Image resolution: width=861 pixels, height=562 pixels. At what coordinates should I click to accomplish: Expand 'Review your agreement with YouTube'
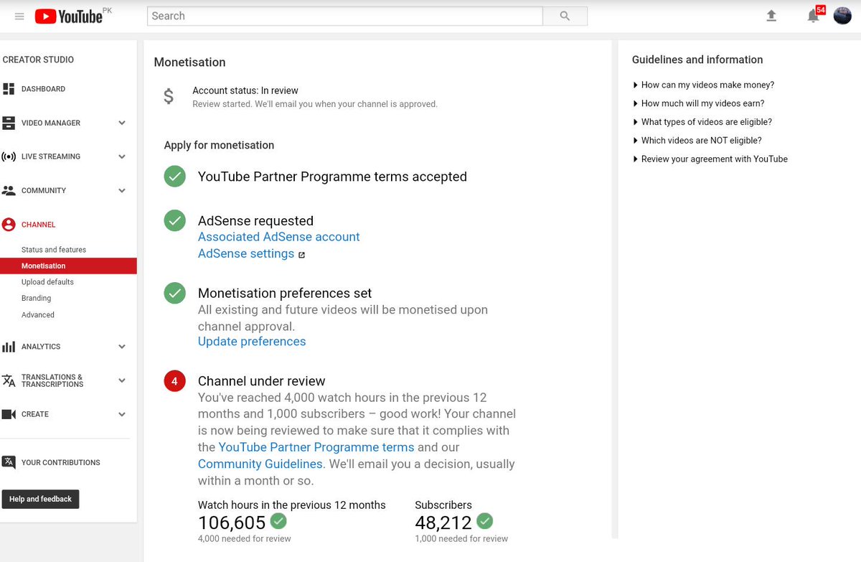pyautogui.click(x=710, y=159)
